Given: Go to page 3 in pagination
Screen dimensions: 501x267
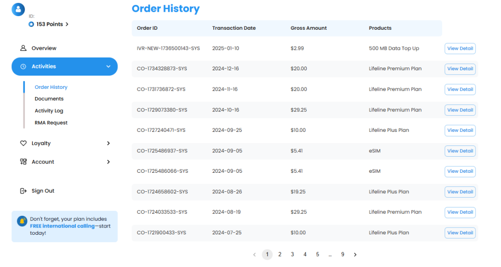Looking at the screenshot, I should click(x=293, y=255).
